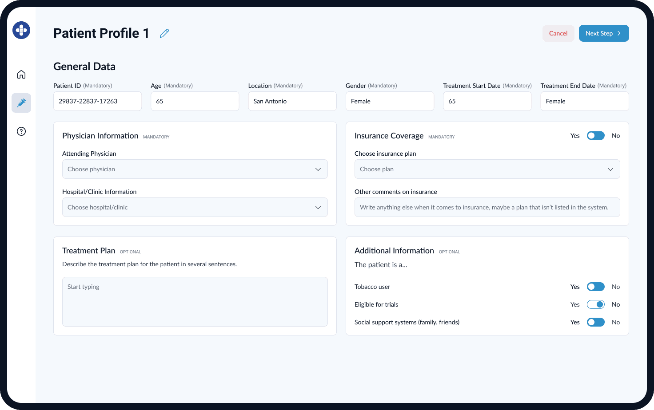Toggle Insurance Coverage to No

click(x=596, y=135)
